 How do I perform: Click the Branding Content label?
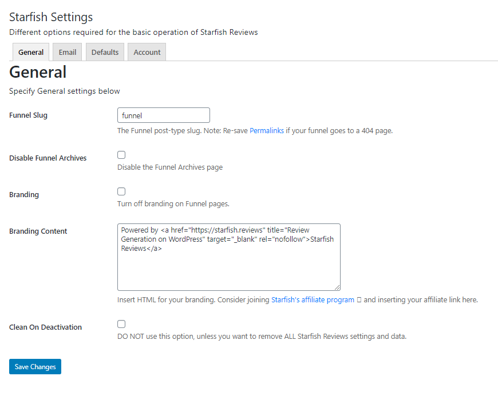[x=38, y=231]
